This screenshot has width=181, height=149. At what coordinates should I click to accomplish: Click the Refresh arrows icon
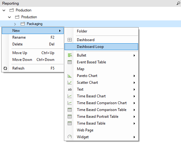point(5,68)
